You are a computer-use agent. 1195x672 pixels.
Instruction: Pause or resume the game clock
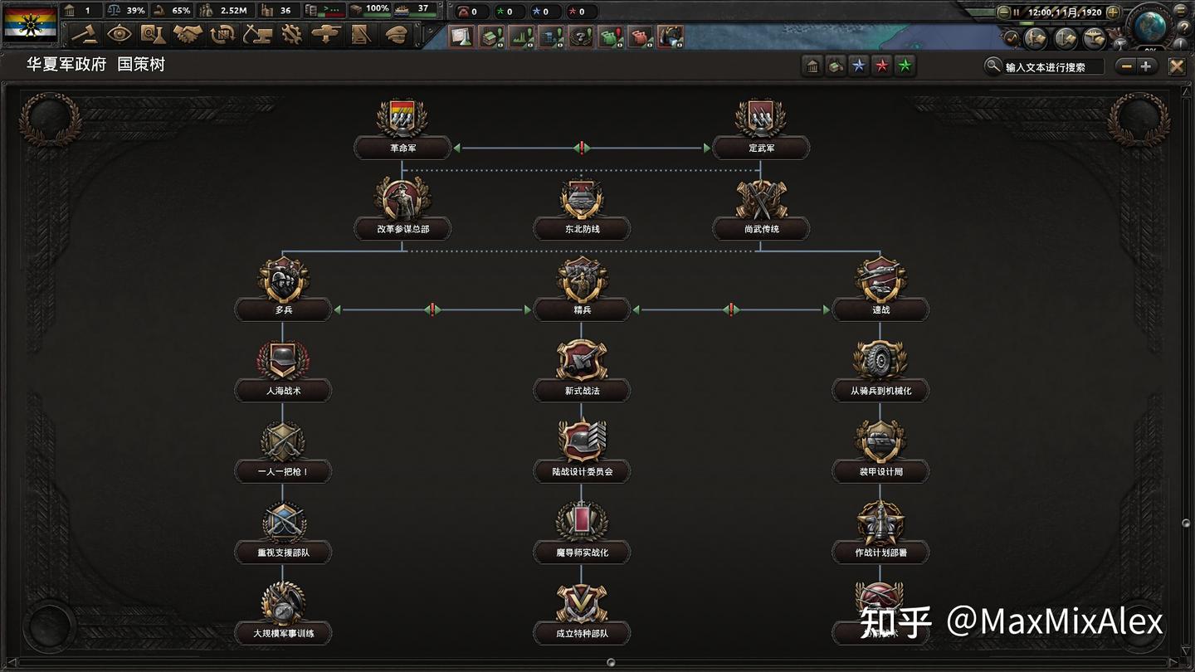[1017, 12]
